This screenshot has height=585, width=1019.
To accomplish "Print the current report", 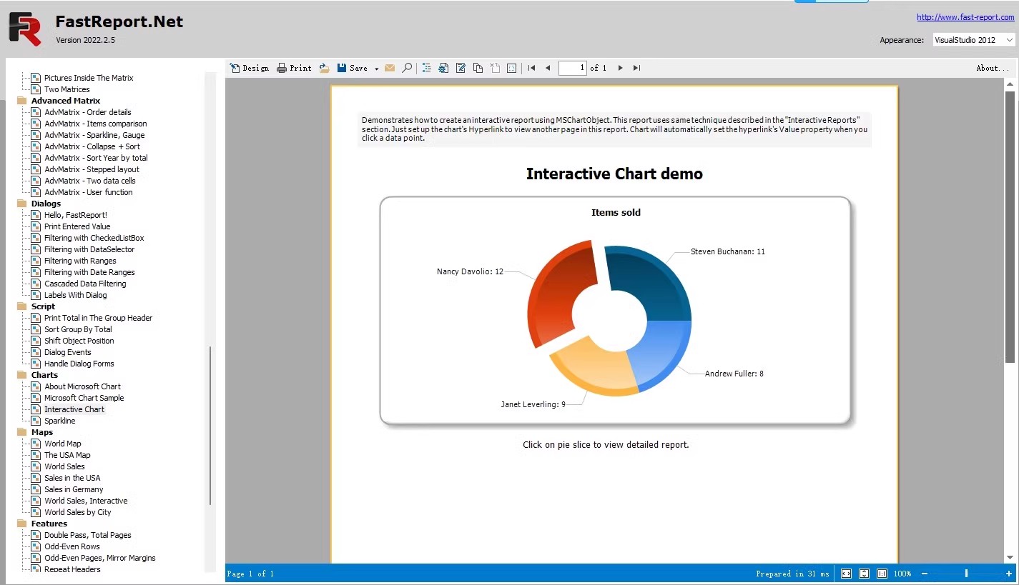I will pos(294,68).
